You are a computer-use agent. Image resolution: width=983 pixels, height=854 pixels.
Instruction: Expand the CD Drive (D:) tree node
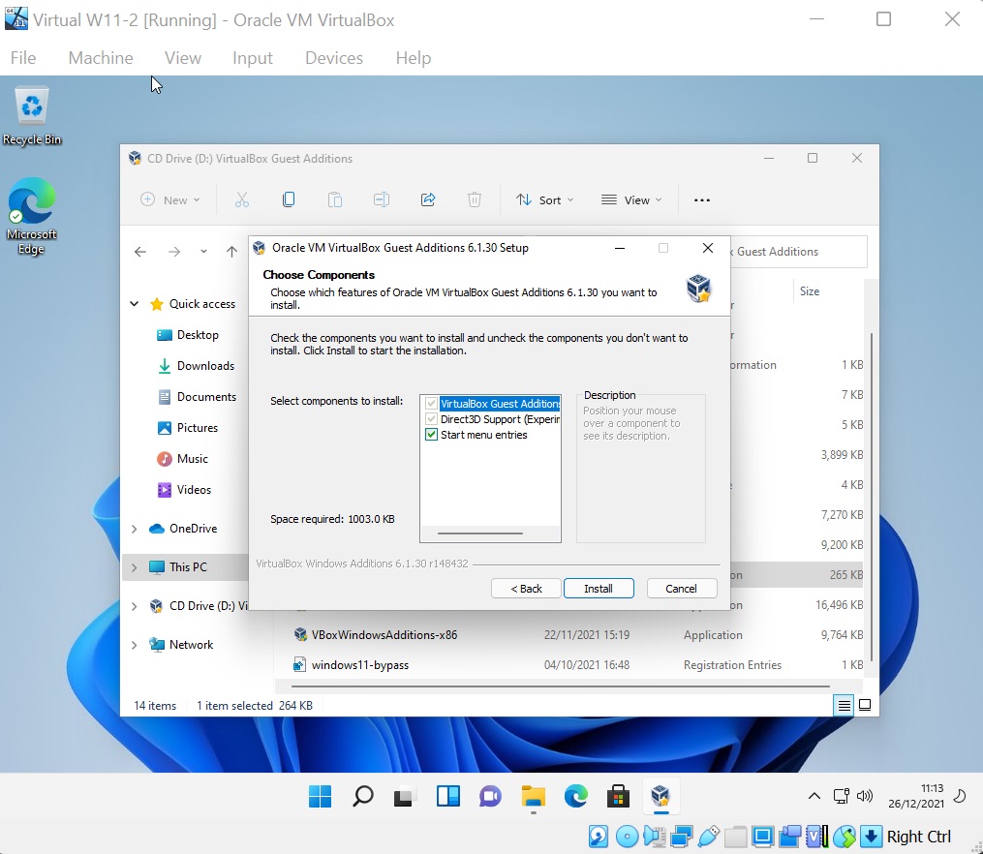click(x=135, y=606)
